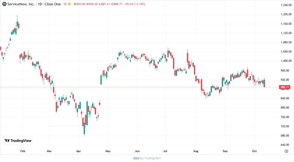Open the TradingView logo at bottom left
The image size is (294, 162).
coord(18,141)
